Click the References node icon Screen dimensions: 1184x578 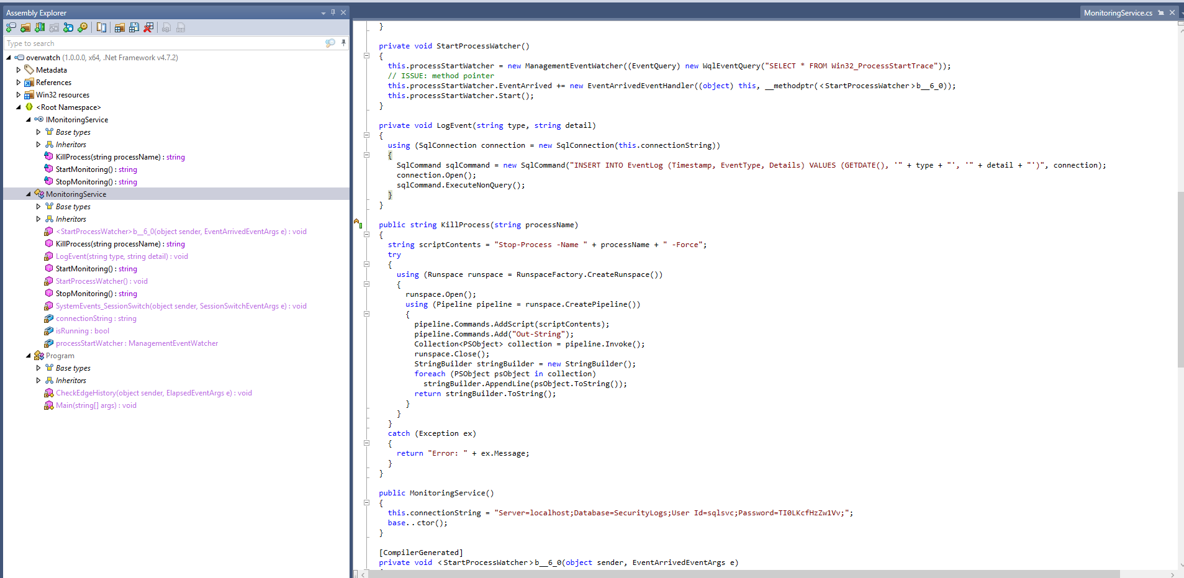(x=29, y=82)
